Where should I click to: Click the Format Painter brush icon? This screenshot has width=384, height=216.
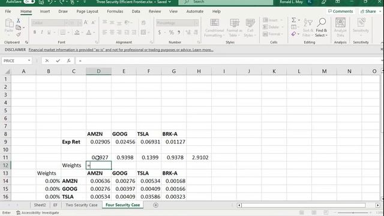tap(19, 35)
